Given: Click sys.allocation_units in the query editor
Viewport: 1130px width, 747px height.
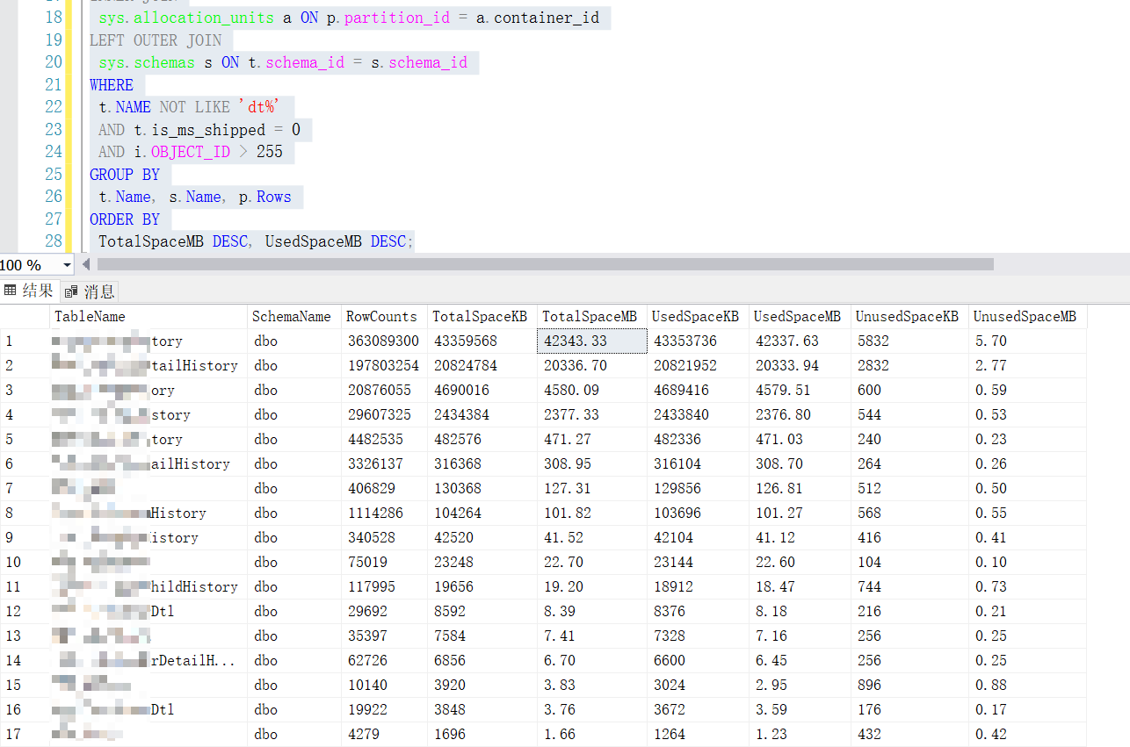Looking at the screenshot, I should [186, 18].
